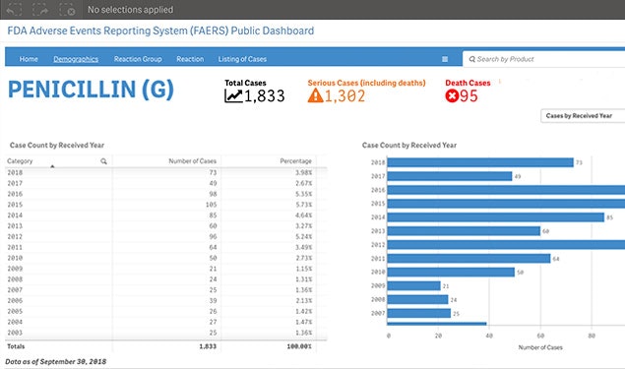Select the 2018 bar in the chart

click(480, 162)
